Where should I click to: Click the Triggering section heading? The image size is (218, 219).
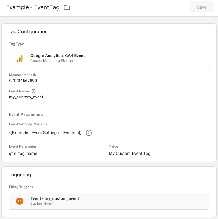(20, 175)
